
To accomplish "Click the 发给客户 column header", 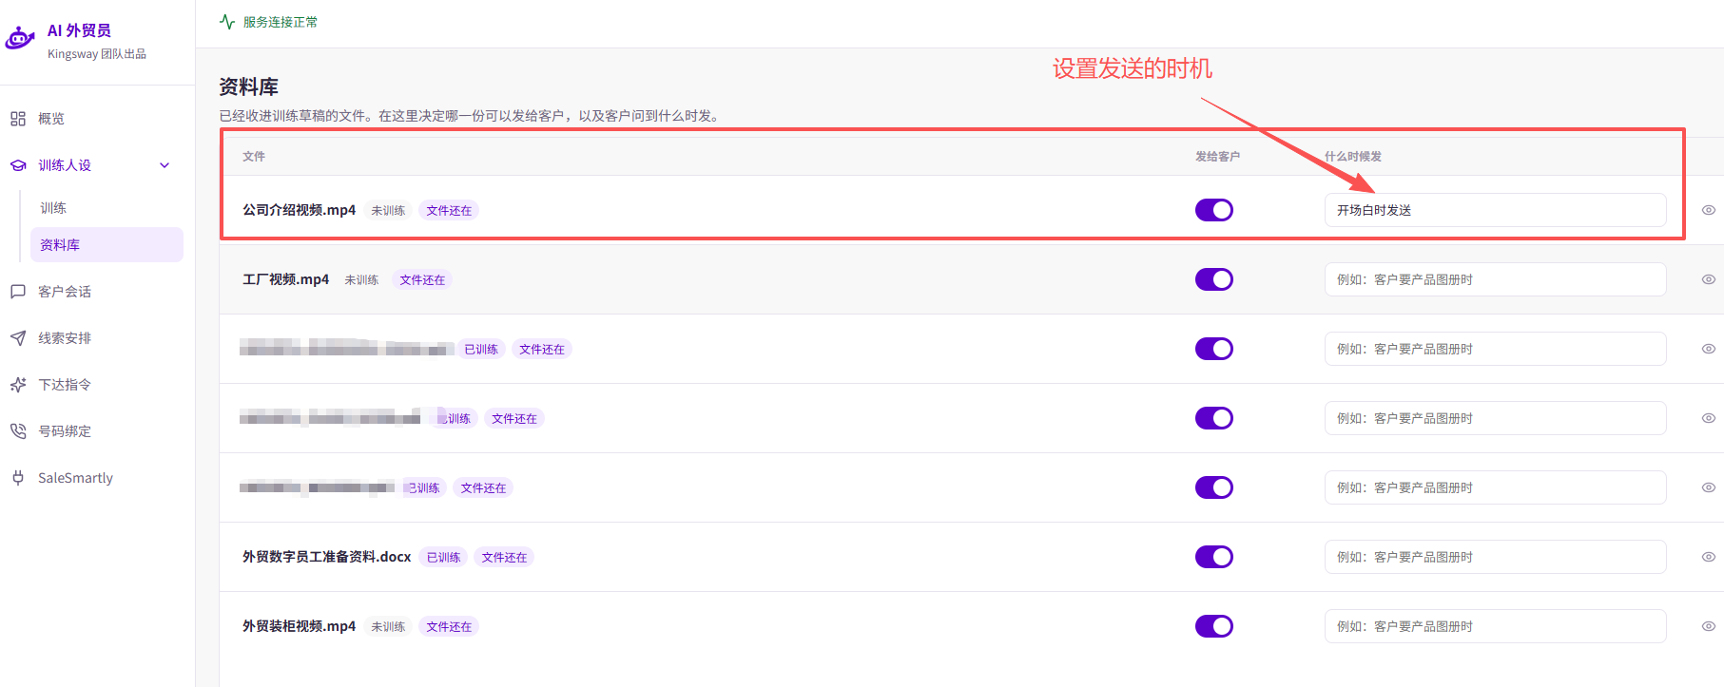I will coord(1217,156).
